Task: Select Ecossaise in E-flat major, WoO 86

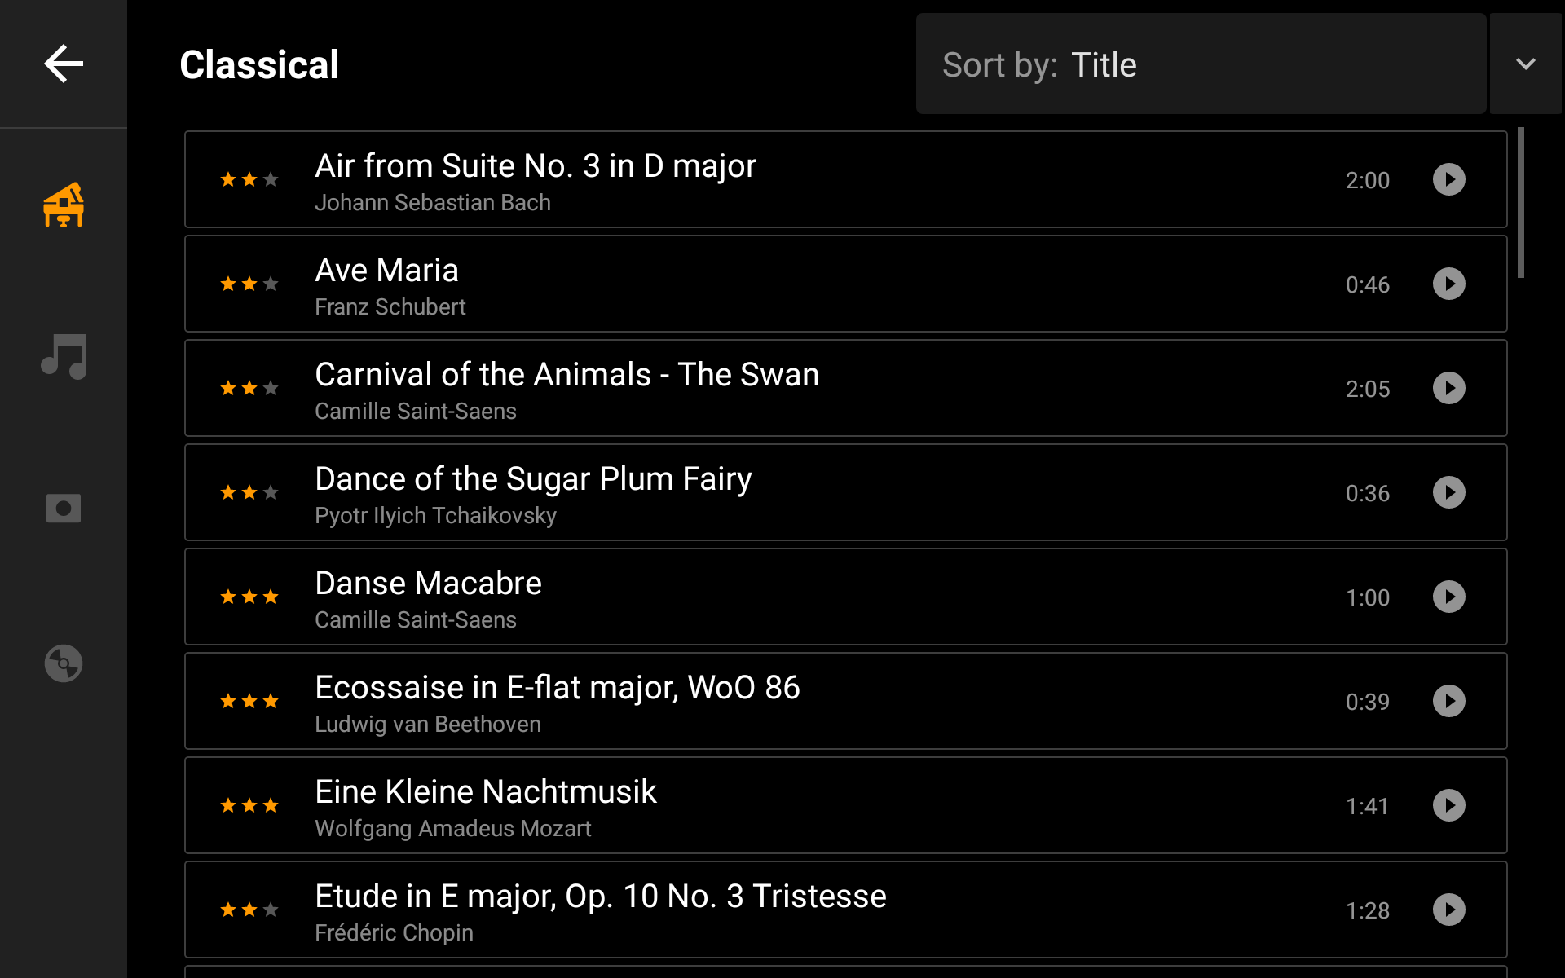Action: point(845,701)
